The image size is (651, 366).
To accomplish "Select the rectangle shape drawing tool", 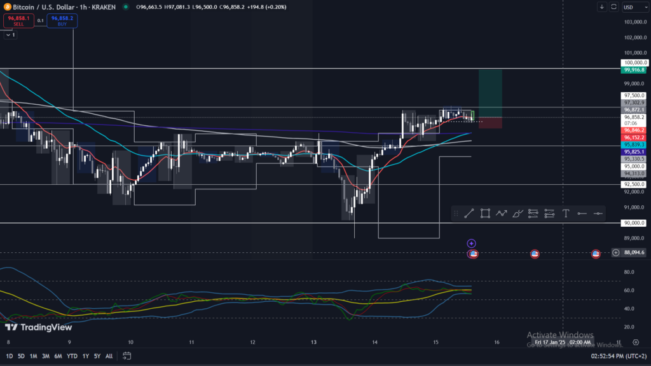I will (x=485, y=213).
